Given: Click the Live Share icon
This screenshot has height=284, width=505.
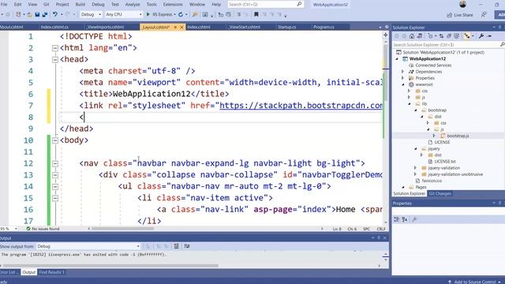Looking at the screenshot, I should click(450, 15).
